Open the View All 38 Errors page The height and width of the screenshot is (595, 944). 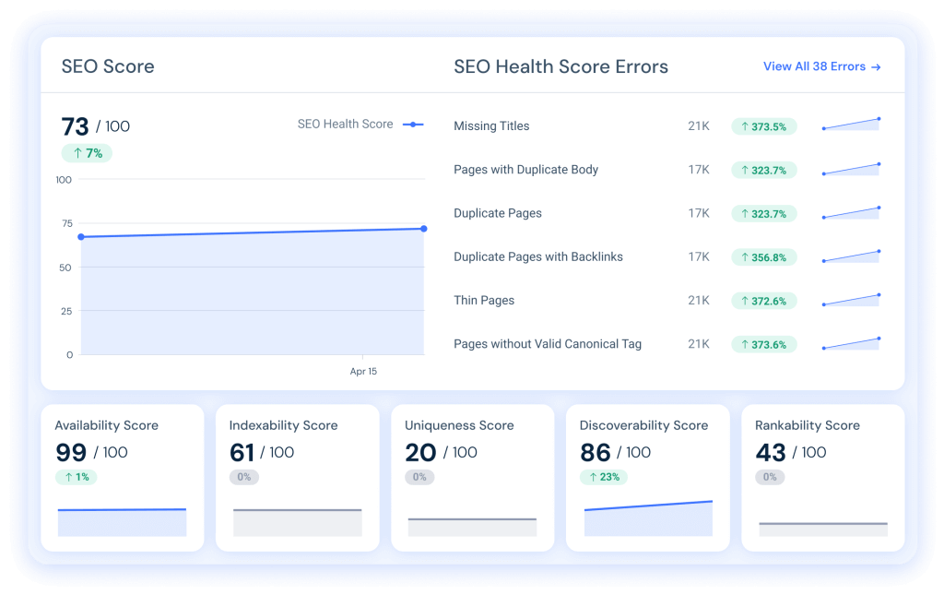click(x=821, y=66)
